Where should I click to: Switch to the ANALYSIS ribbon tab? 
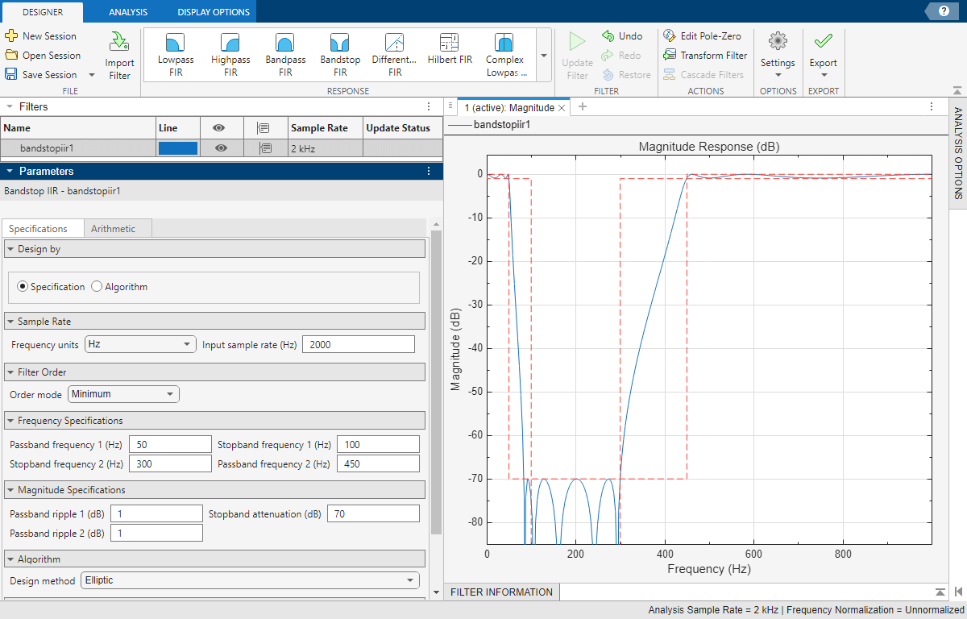pyautogui.click(x=127, y=12)
